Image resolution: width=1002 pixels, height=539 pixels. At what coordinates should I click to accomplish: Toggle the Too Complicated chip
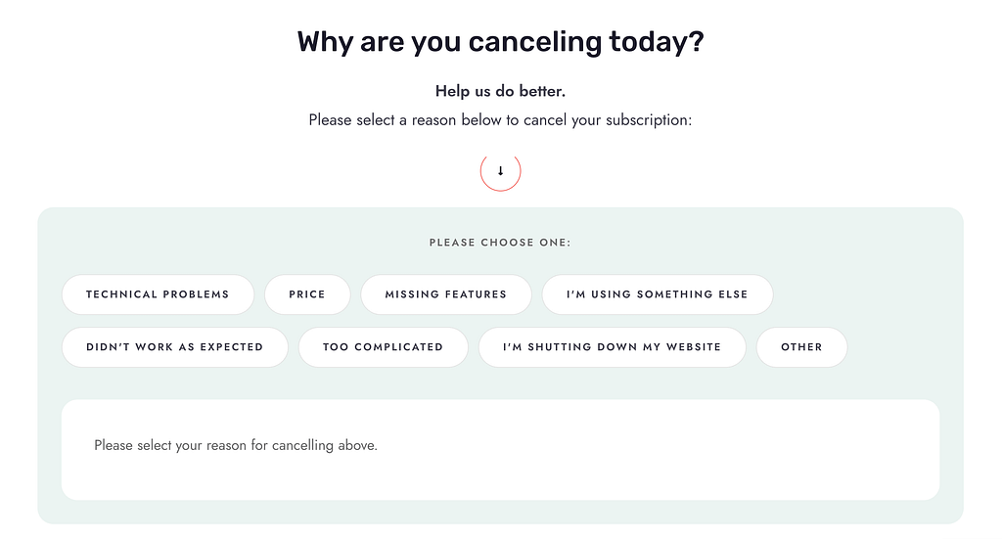click(384, 347)
